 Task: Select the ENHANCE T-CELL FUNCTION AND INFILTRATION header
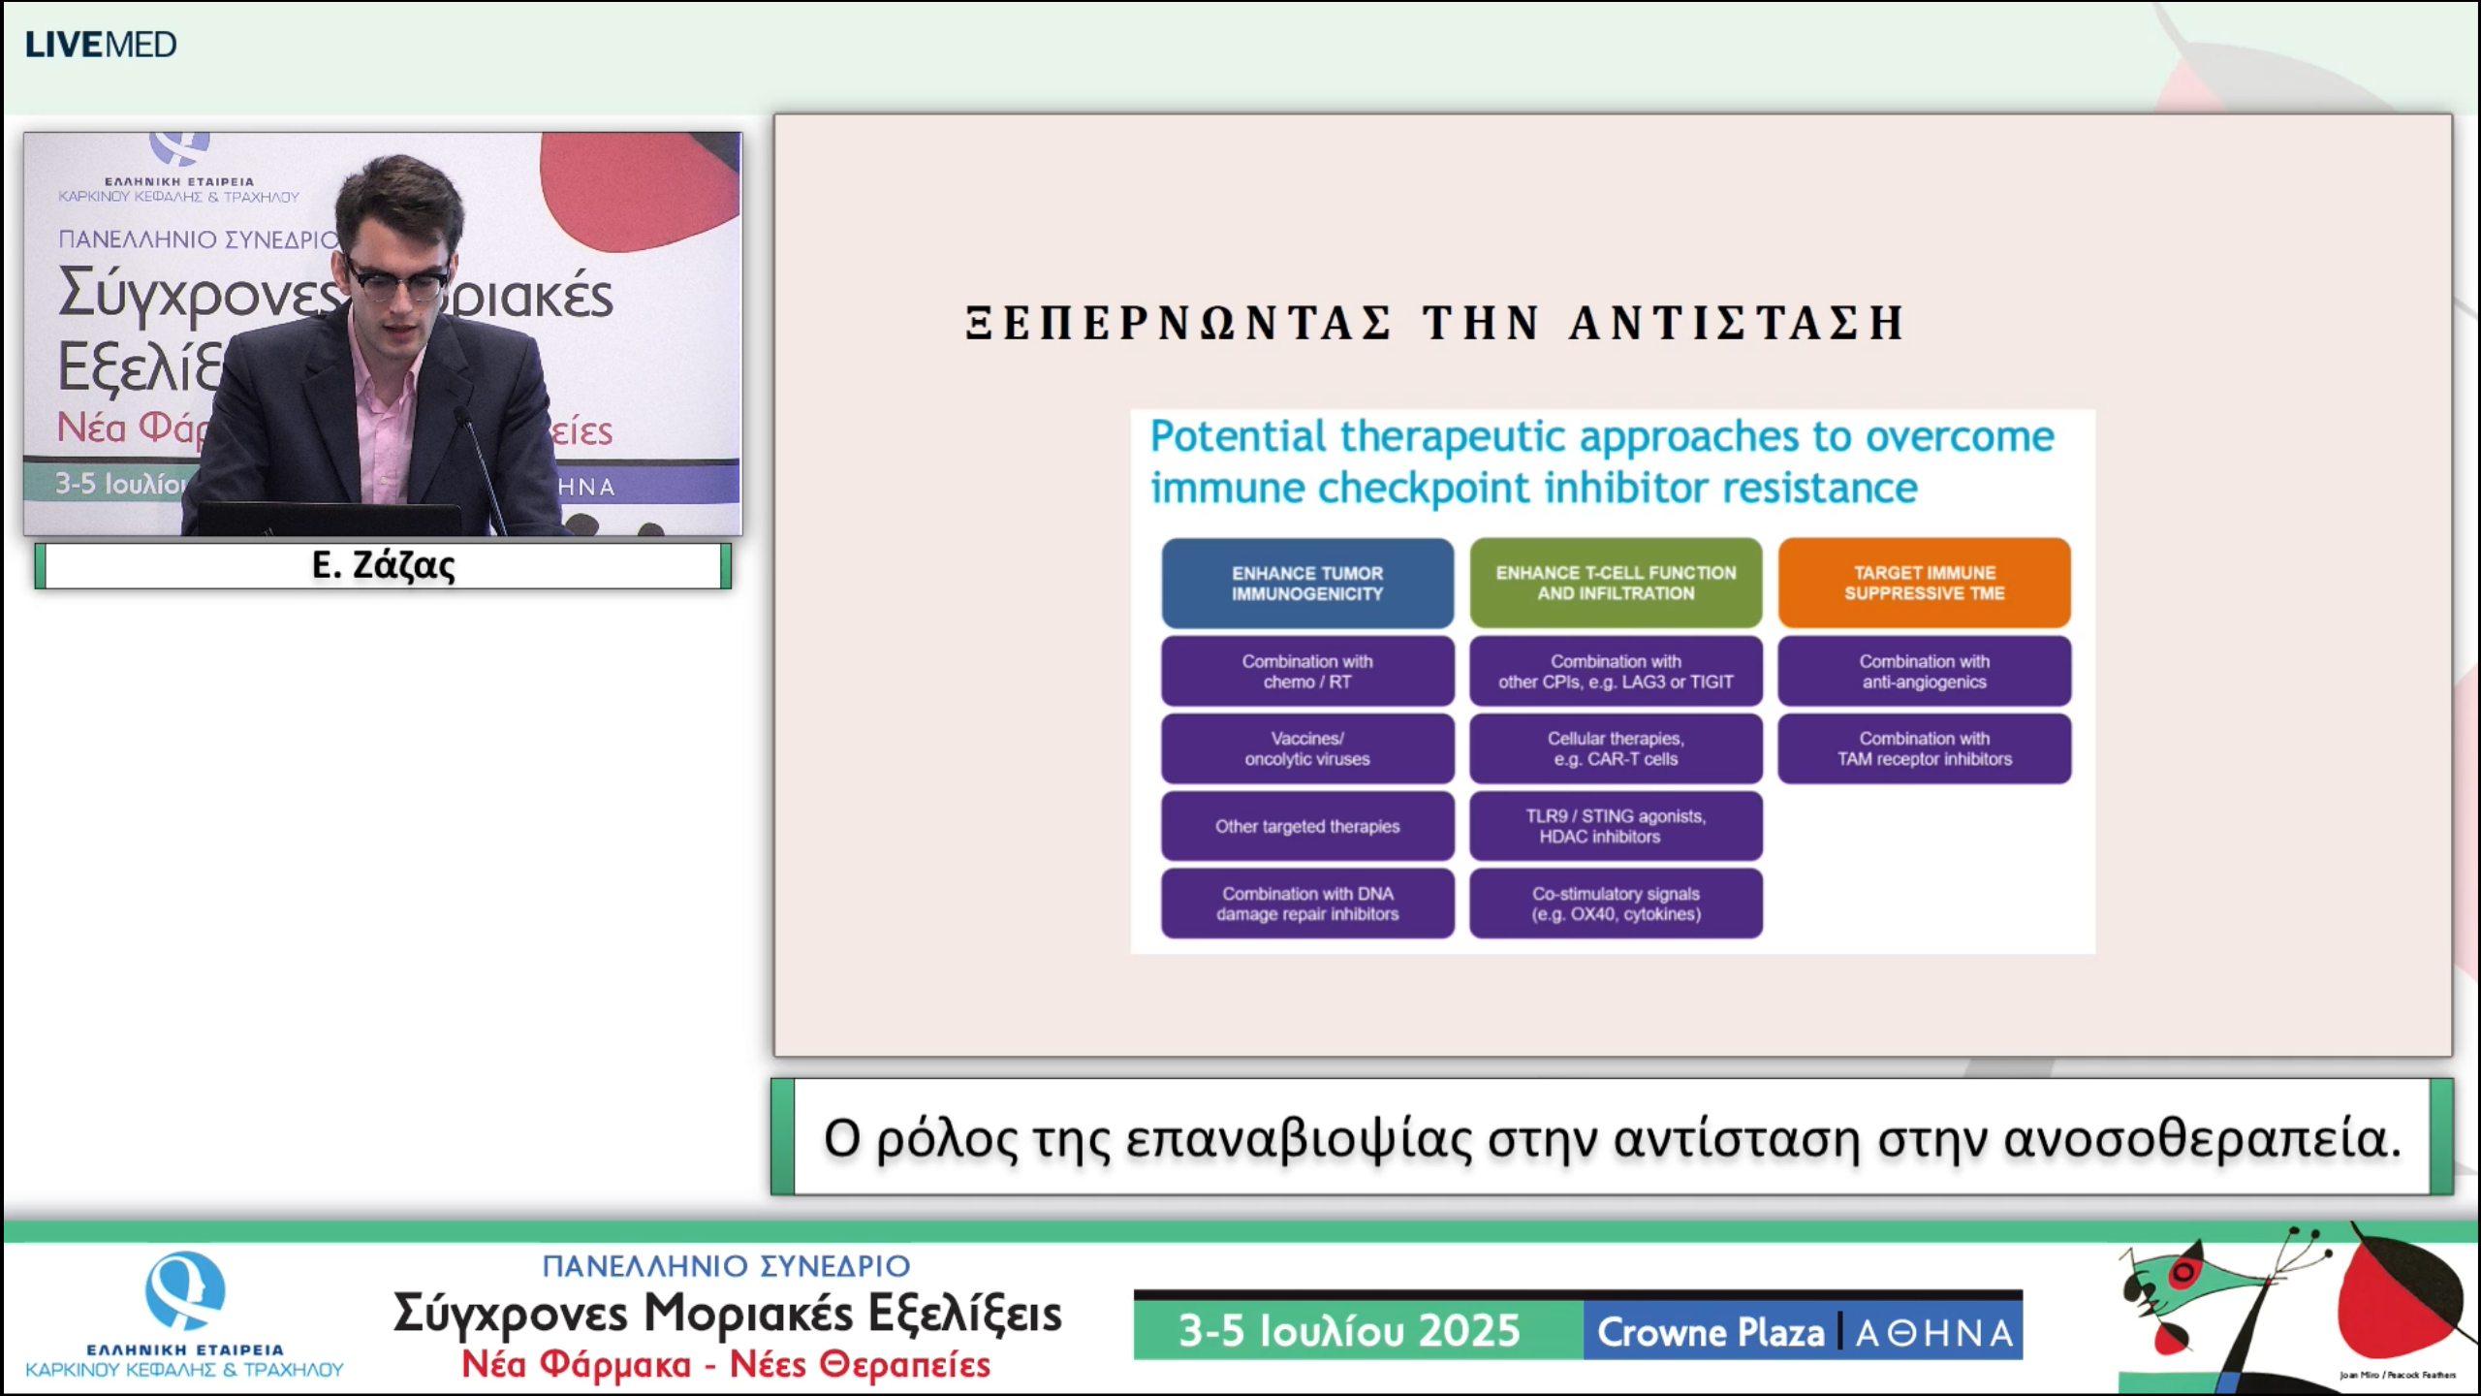coord(1616,583)
